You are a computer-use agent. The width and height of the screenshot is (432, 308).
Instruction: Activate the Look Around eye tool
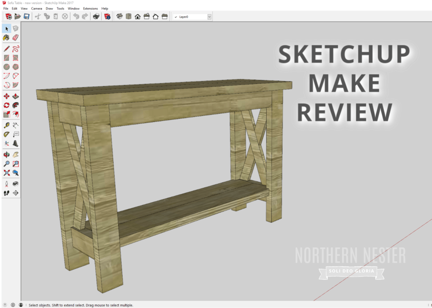click(x=15, y=184)
